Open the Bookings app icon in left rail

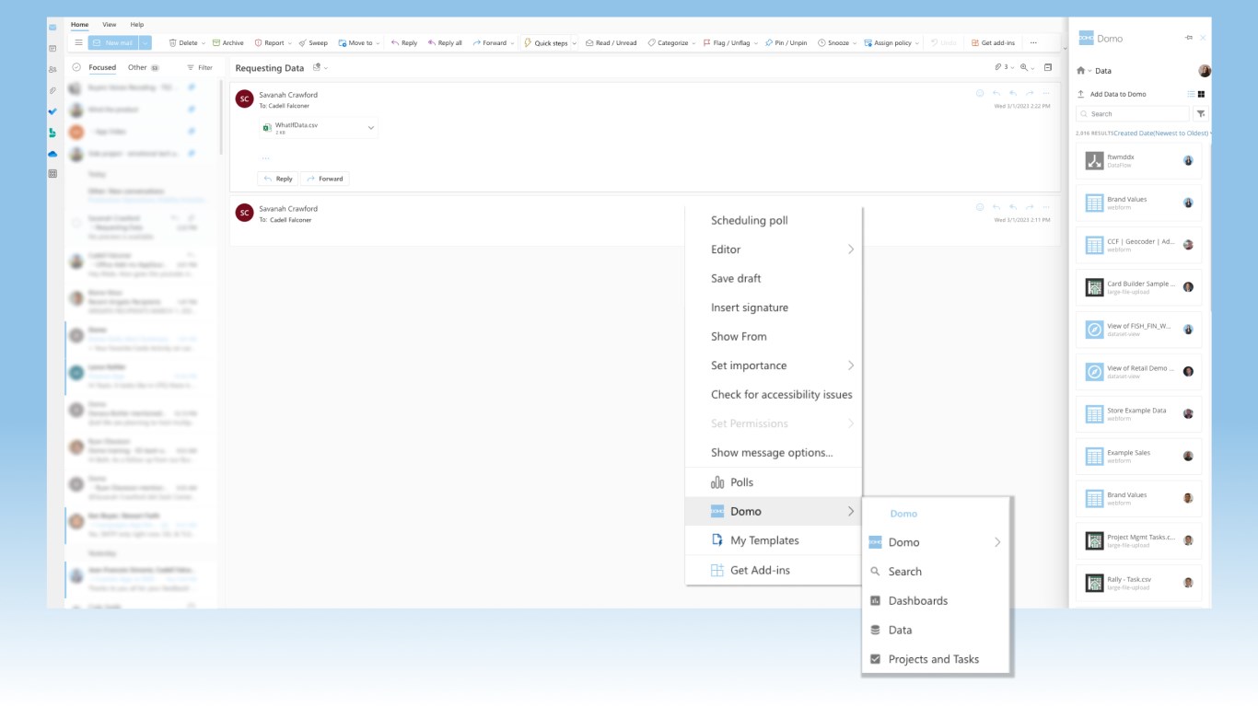point(52,133)
